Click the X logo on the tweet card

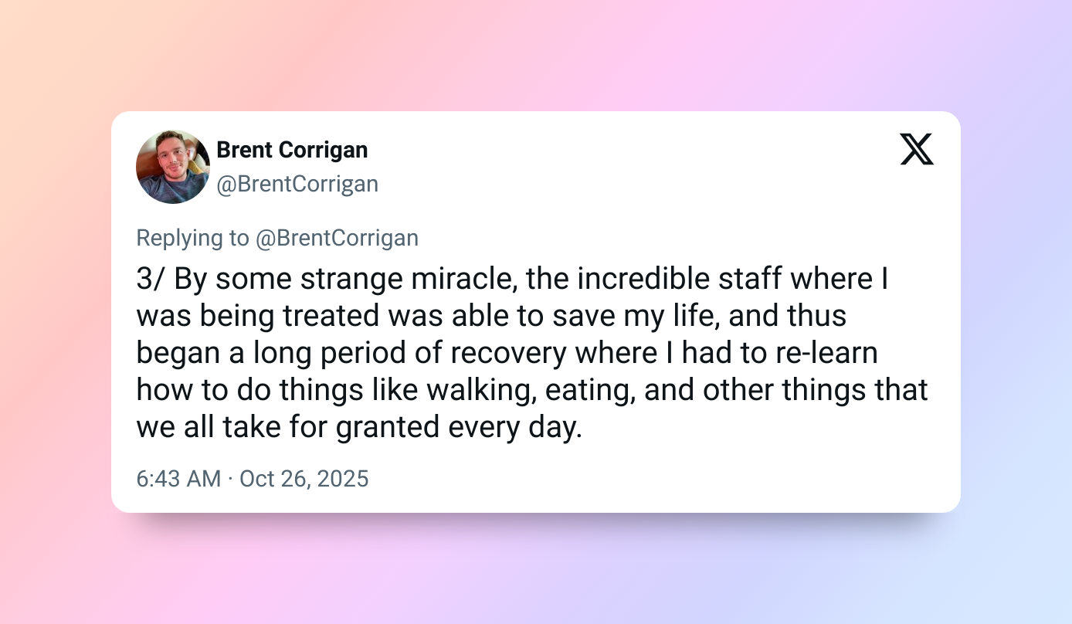click(x=917, y=149)
